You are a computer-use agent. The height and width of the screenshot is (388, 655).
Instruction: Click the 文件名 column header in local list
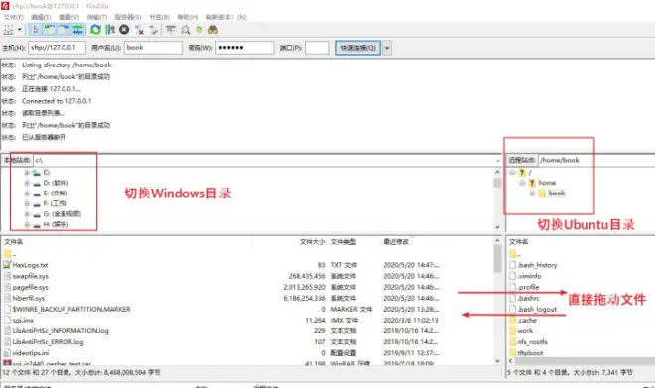tap(13, 242)
